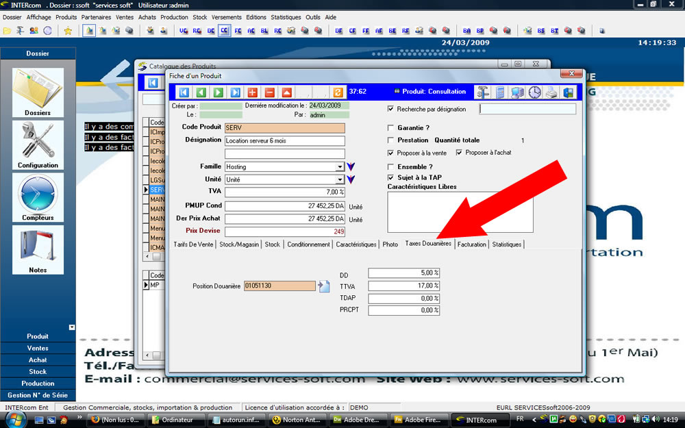Viewport: 685px width, 428px height.
Task: Switch to Norton Ant... taskbar window
Action: coord(297,420)
